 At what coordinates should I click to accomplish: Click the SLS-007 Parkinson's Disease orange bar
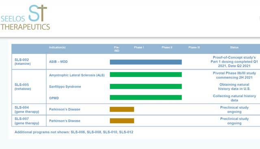click(122, 121)
